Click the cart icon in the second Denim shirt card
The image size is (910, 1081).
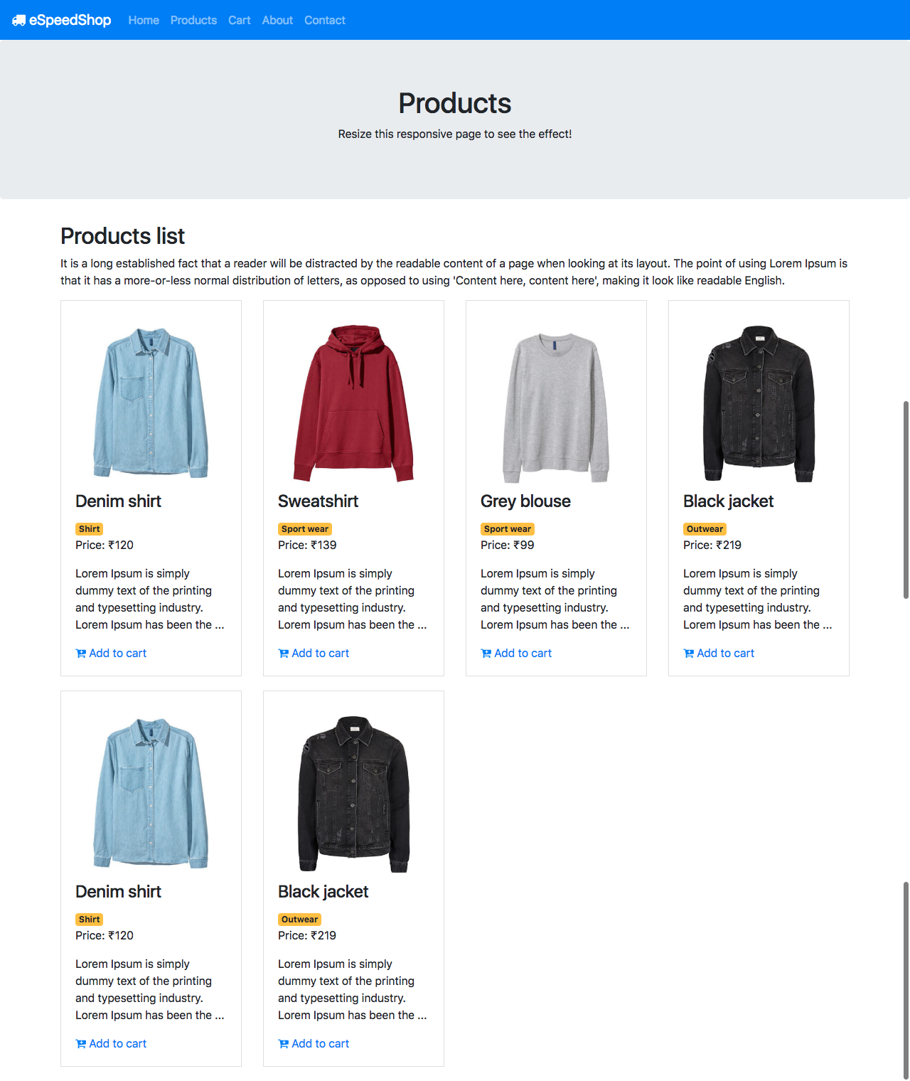80,1043
